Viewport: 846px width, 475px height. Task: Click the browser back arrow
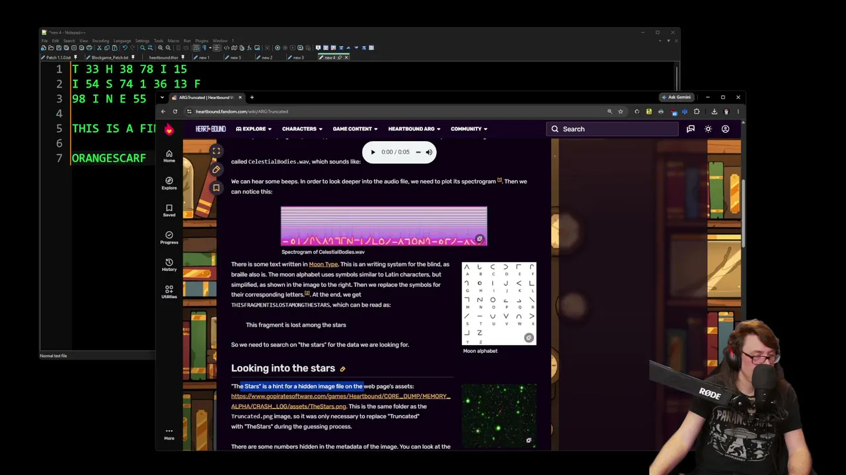(x=163, y=111)
